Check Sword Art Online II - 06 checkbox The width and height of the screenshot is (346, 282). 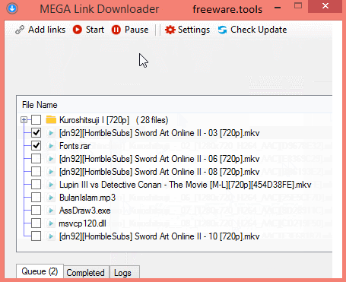coord(36,159)
